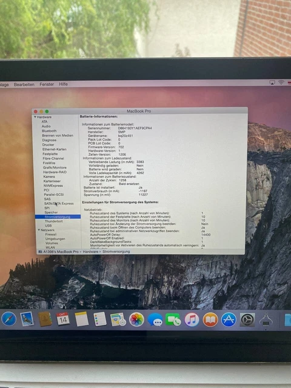Viewport: 291px width, 388px height.
Task: Select Audio in the sidebar
Action: pyautogui.click(x=46, y=126)
